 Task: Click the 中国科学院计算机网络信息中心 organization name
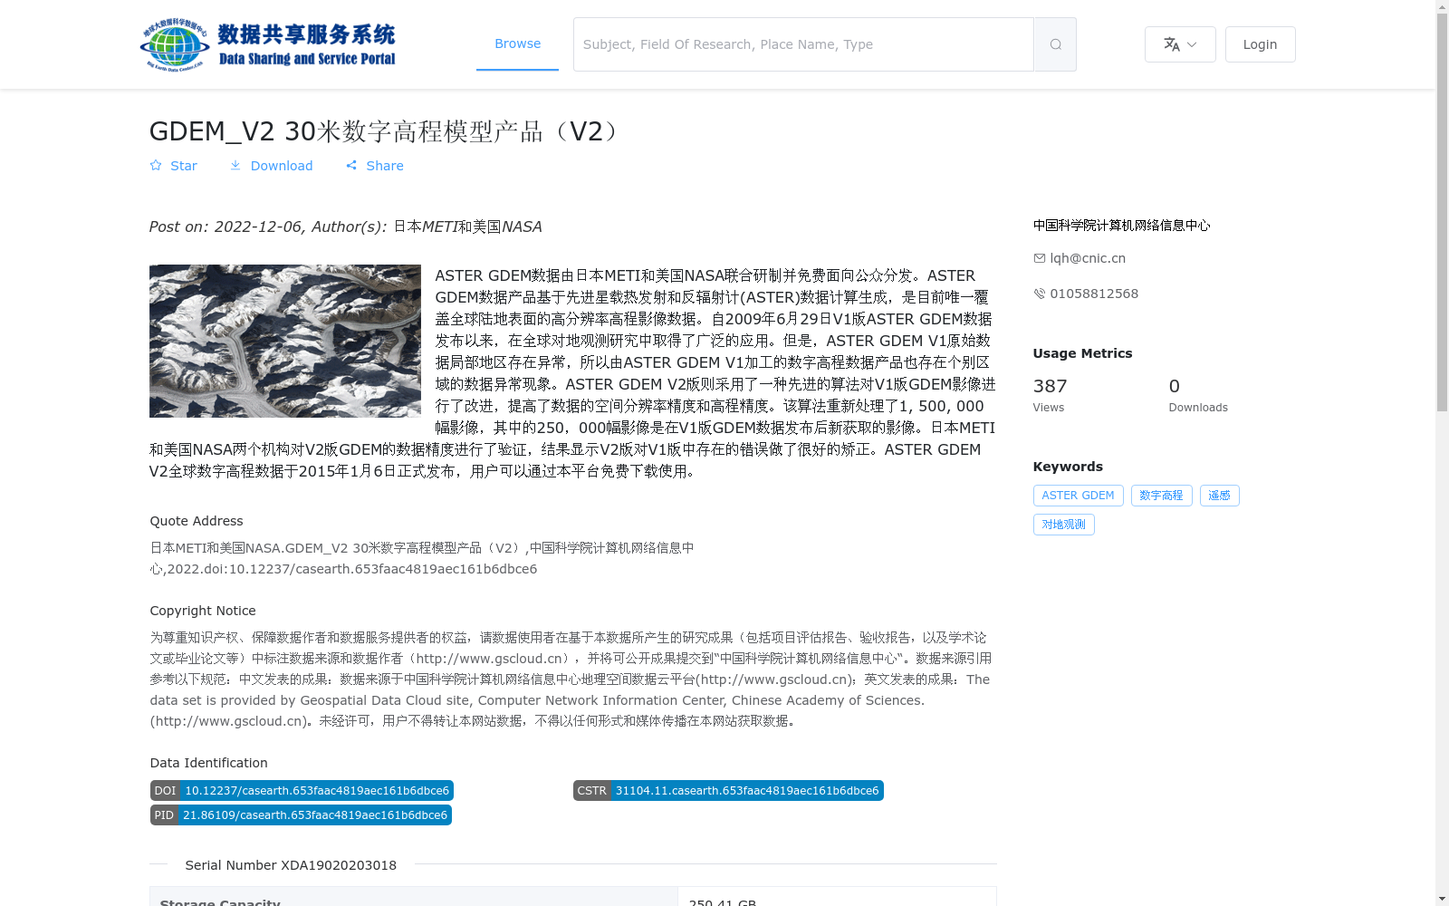click(x=1121, y=226)
